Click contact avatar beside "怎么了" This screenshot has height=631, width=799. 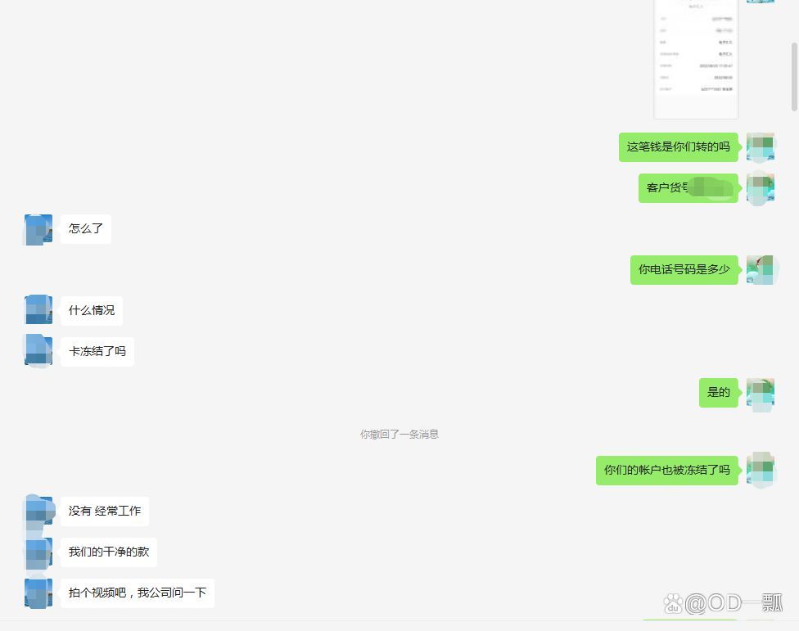pyautogui.click(x=38, y=229)
